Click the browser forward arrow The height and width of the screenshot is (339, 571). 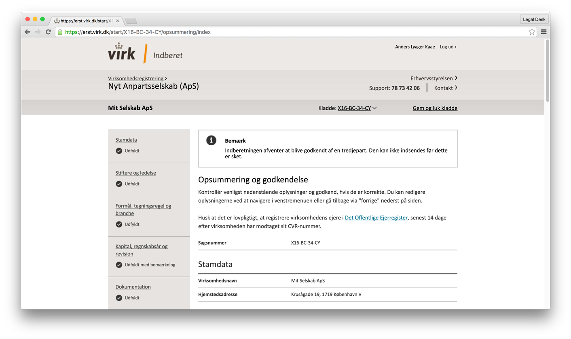click(x=38, y=32)
